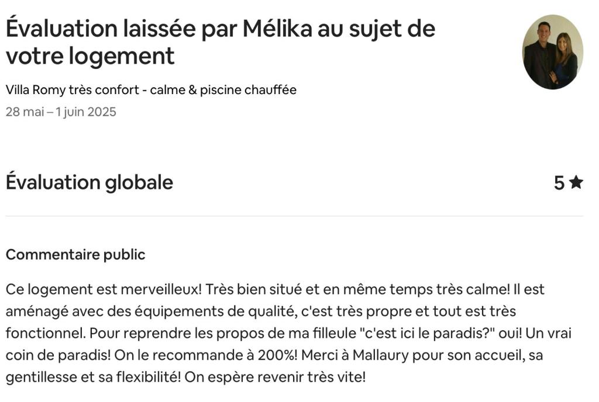Click the Commentaire public label

pos(75,254)
